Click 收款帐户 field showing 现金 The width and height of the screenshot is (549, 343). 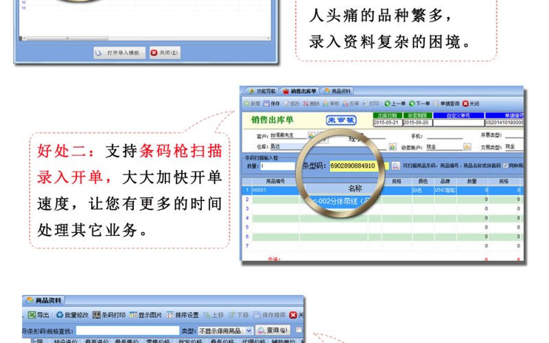[445, 147]
